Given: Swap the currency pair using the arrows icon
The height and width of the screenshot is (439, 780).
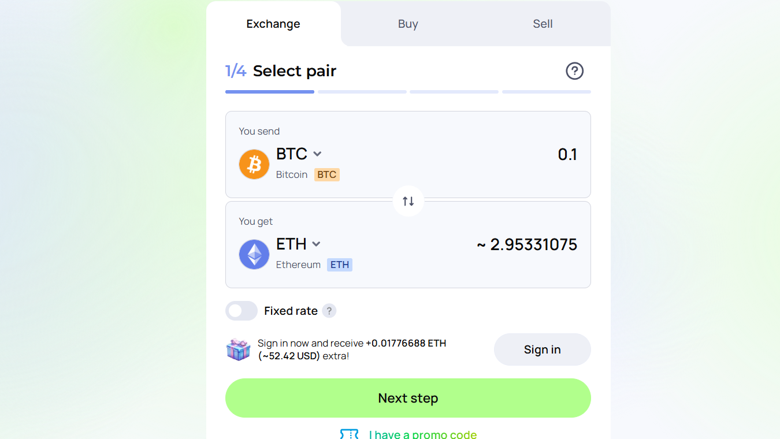Looking at the screenshot, I should coord(408,200).
